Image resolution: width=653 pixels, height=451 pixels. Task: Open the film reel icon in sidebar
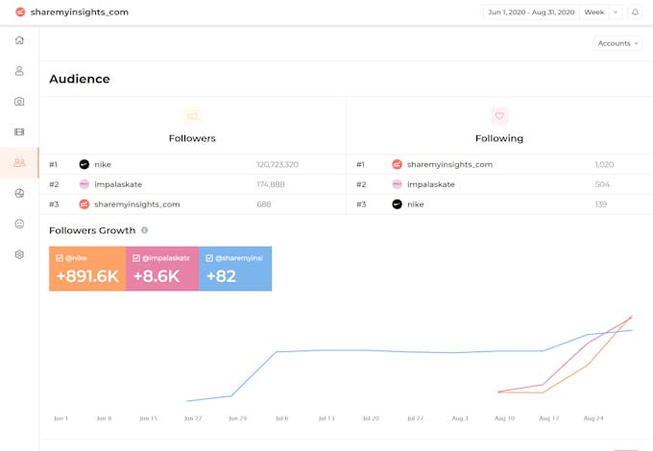point(19,131)
